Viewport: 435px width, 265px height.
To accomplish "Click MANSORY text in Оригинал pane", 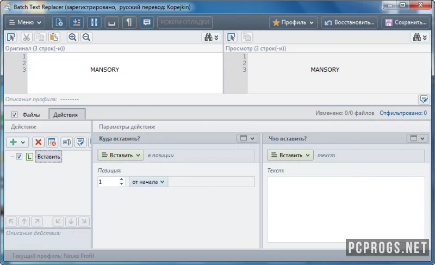I will coord(104,70).
